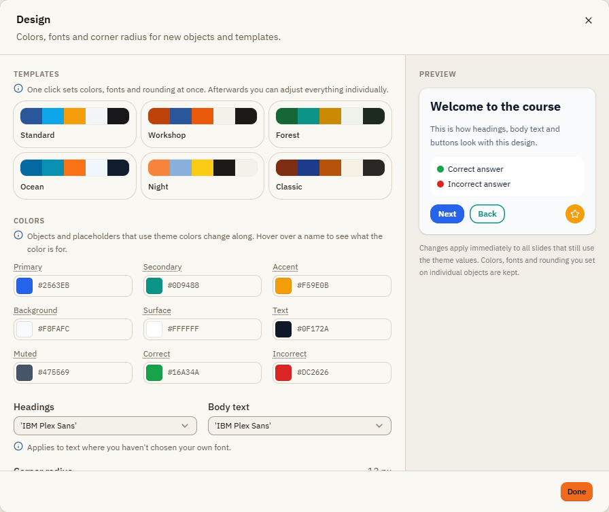Open the Text color swatch
The height and width of the screenshot is (512, 609).
point(283,329)
